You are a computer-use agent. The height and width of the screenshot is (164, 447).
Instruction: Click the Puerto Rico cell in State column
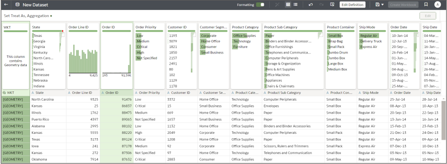coord(48,119)
